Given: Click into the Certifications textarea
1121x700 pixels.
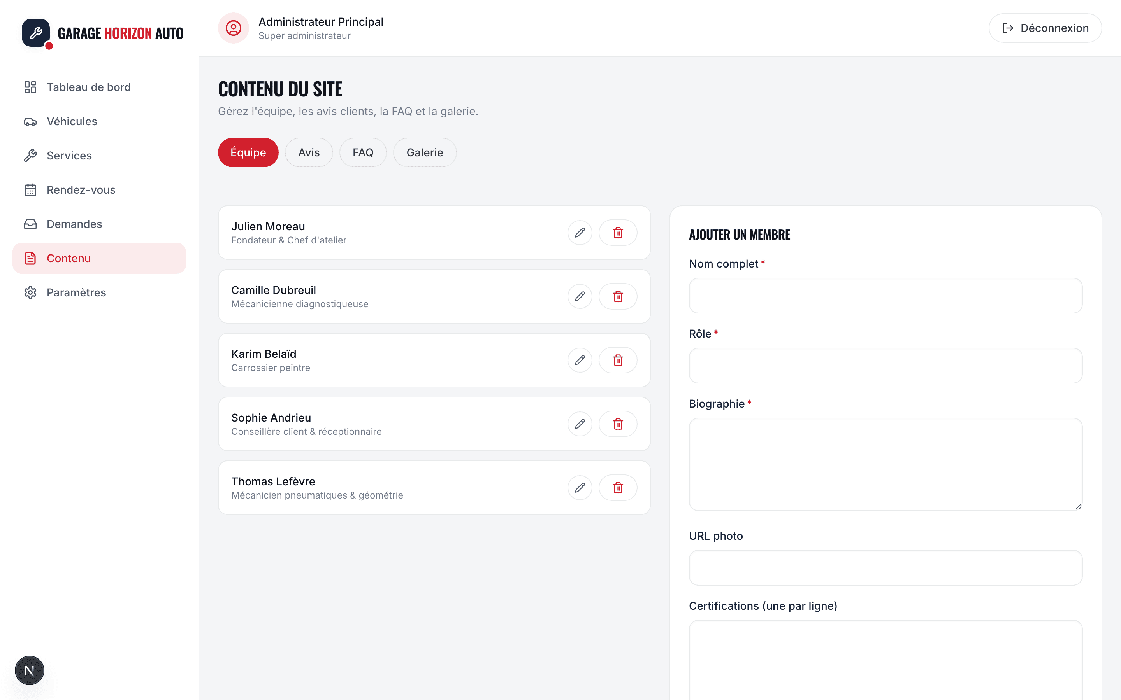Looking at the screenshot, I should pyautogui.click(x=886, y=660).
